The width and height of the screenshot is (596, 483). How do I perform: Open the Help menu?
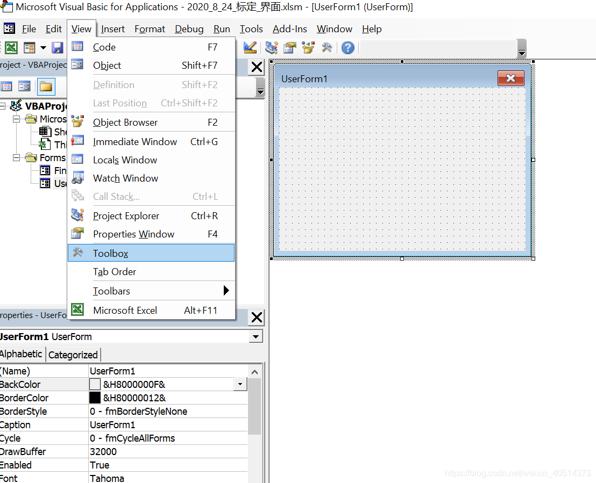[x=371, y=29]
